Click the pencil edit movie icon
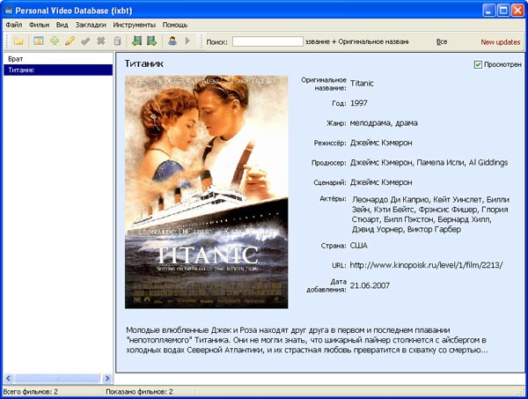Viewport: 528px width, 399px height. click(x=70, y=41)
